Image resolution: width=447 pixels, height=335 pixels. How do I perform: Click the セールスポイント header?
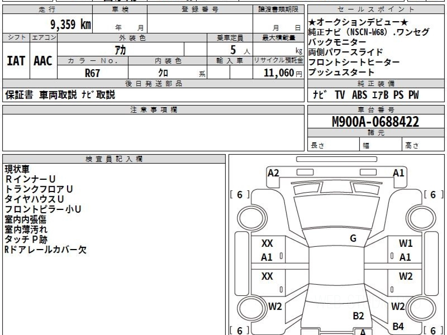click(376, 10)
